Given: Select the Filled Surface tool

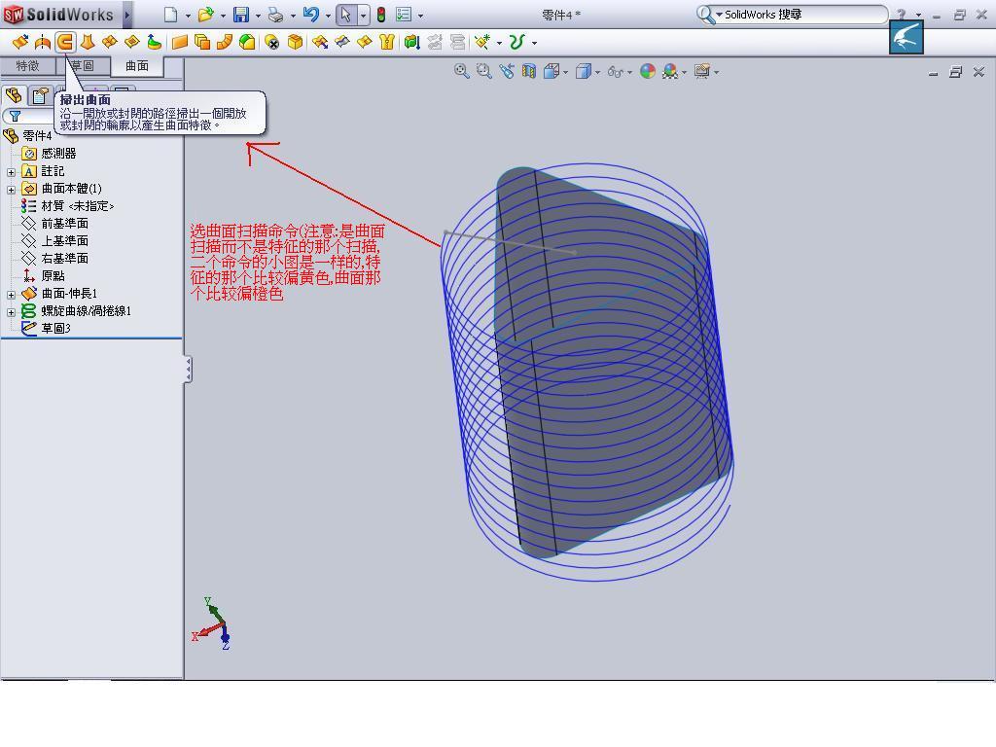Looking at the screenshot, I should click(132, 43).
